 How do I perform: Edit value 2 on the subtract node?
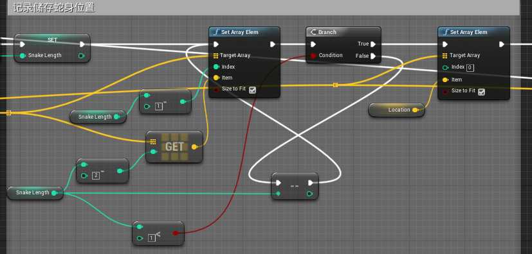point(96,176)
